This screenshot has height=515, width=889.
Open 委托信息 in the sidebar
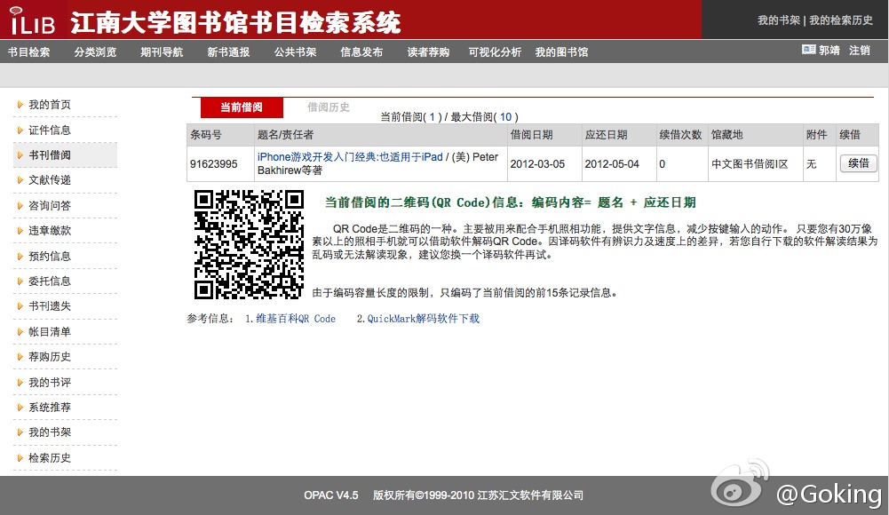coord(50,281)
